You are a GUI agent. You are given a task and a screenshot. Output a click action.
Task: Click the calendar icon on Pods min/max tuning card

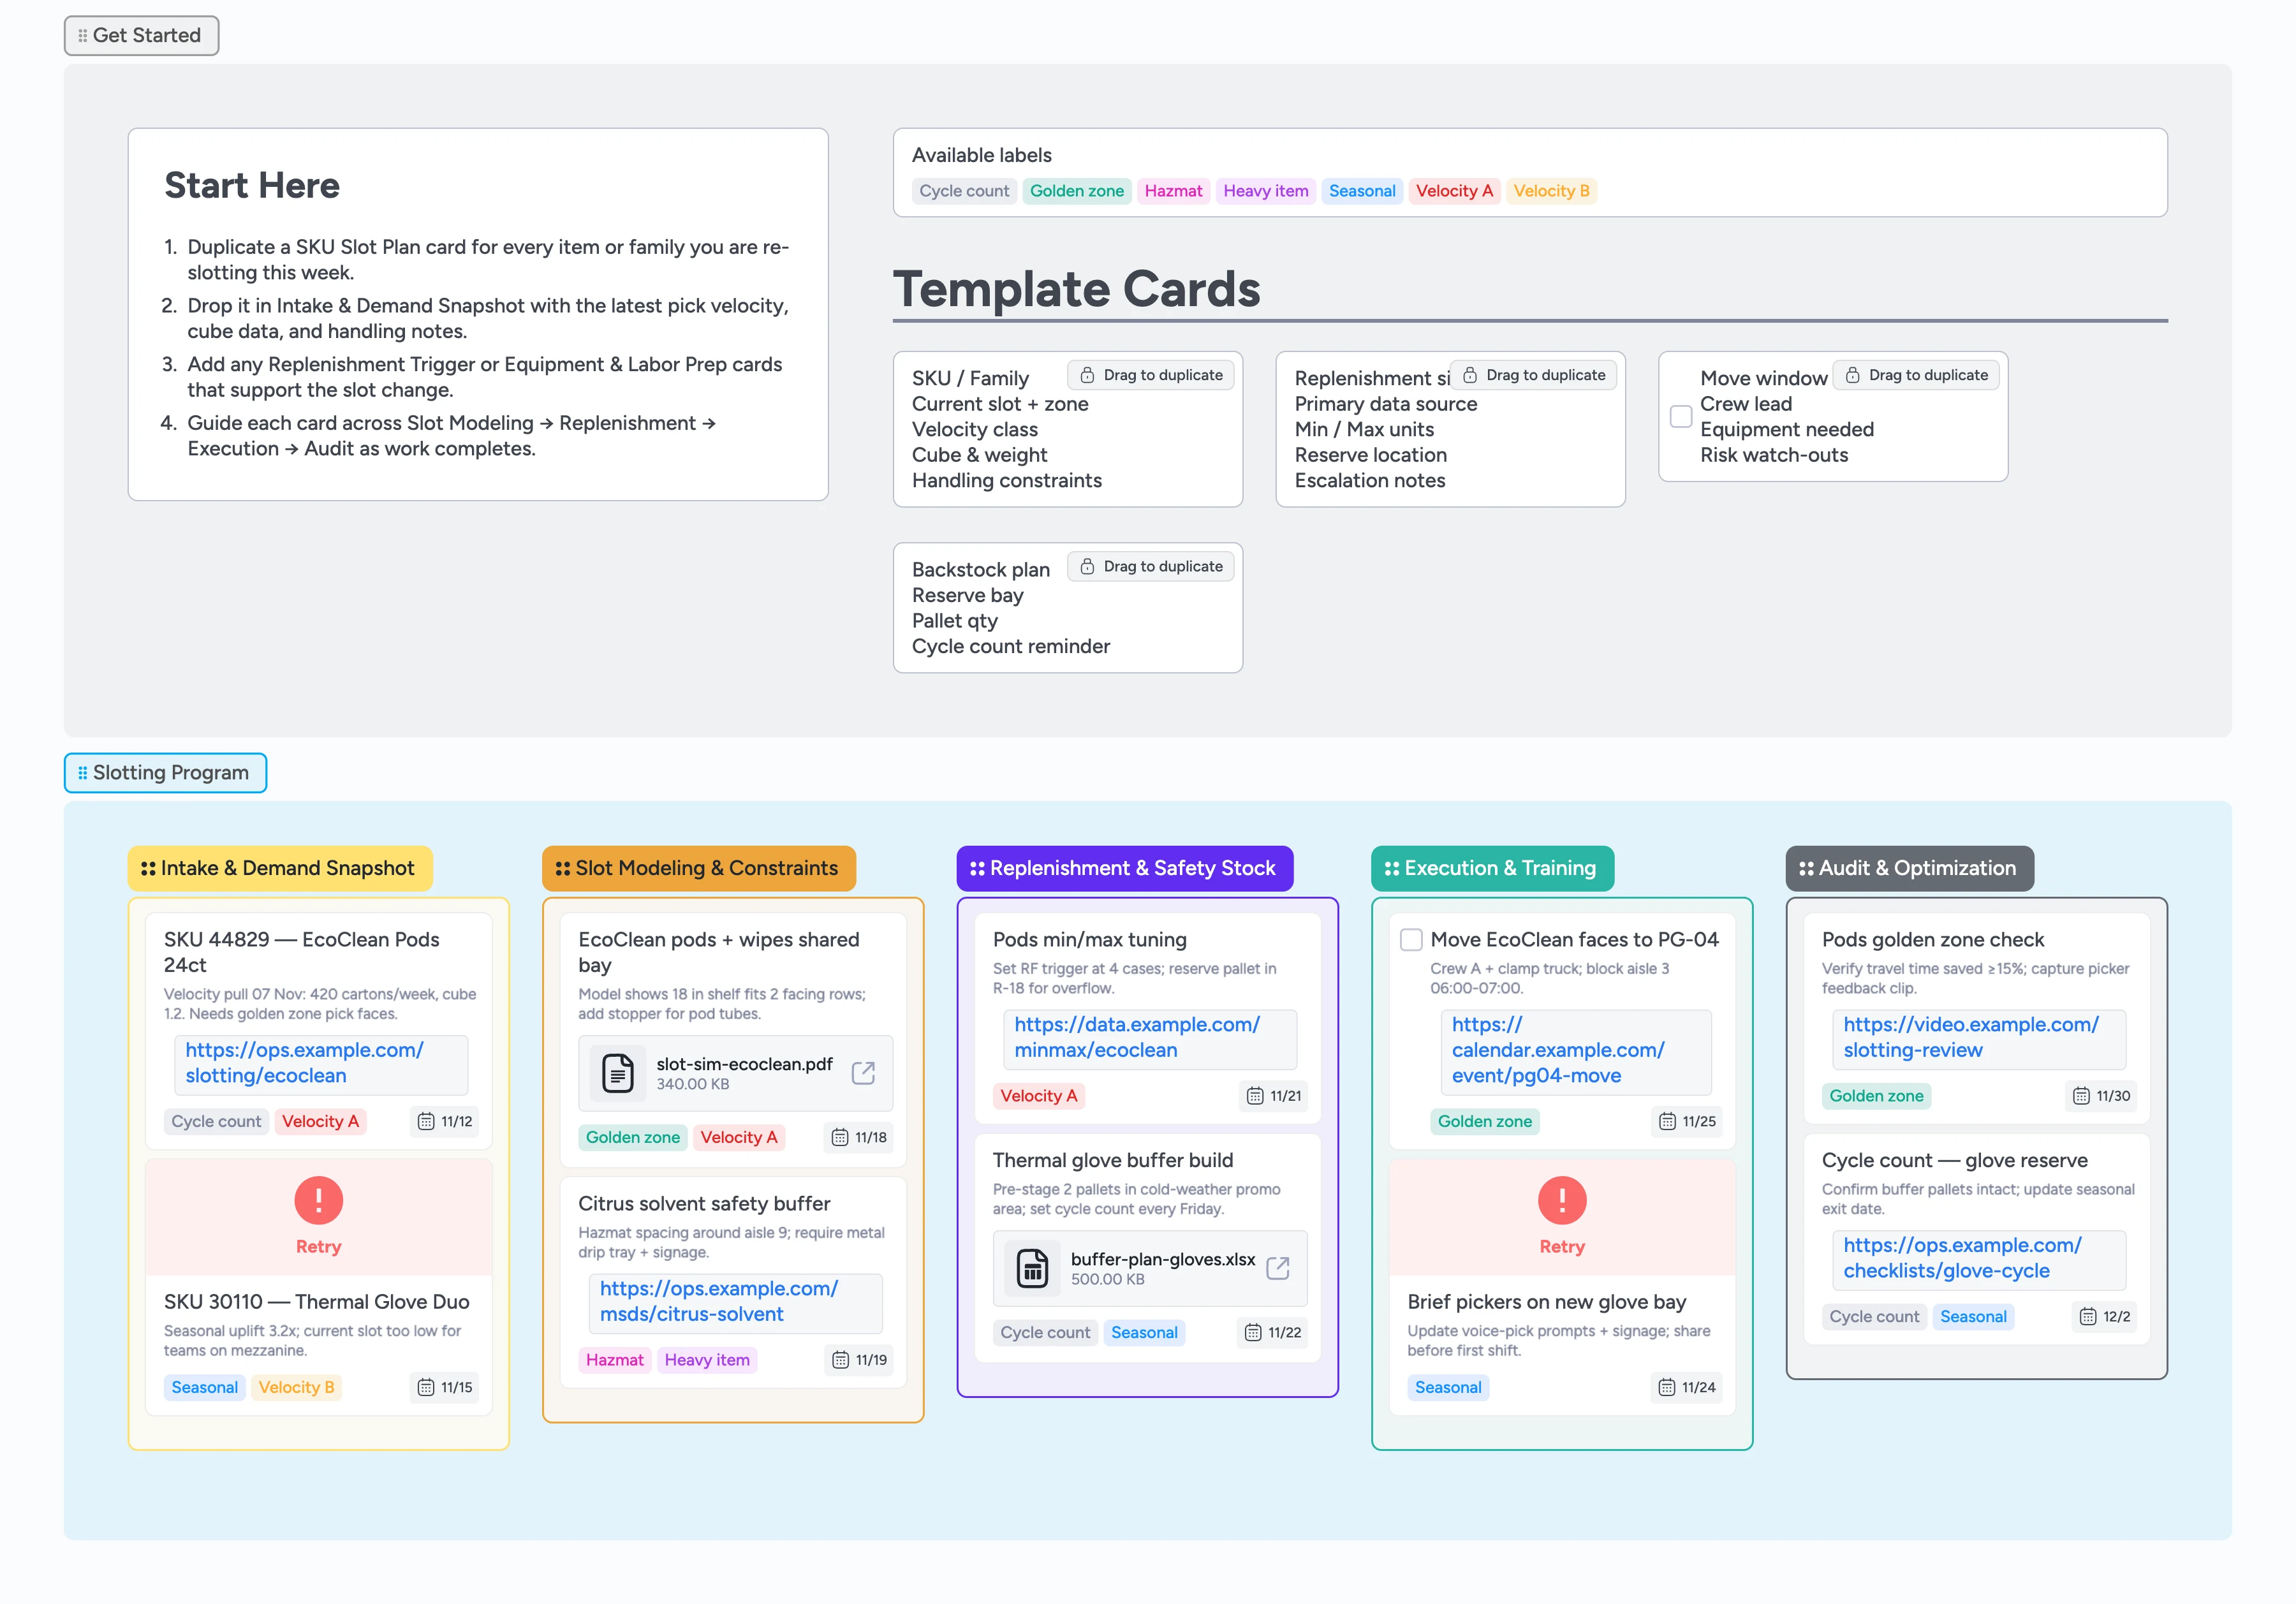click(1255, 1096)
